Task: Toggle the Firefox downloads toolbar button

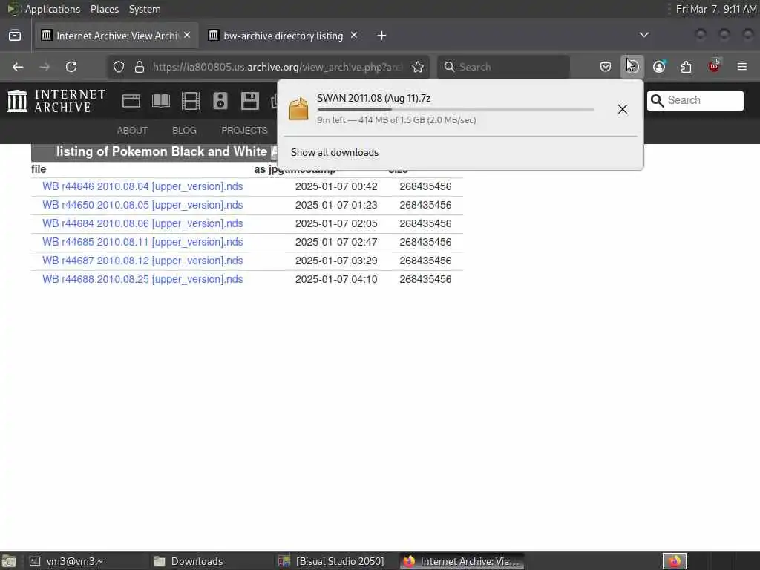Action: [x=632, y=67]
